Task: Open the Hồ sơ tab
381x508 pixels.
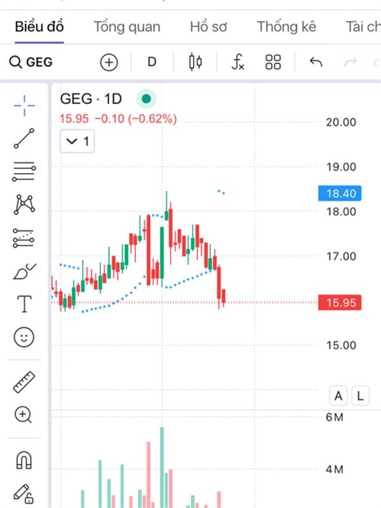Action: pos(208,27)
